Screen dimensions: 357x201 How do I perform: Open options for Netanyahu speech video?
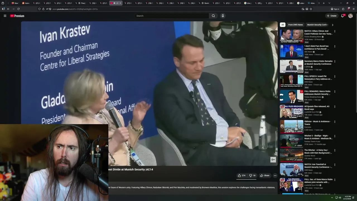[x=335, y=76]
